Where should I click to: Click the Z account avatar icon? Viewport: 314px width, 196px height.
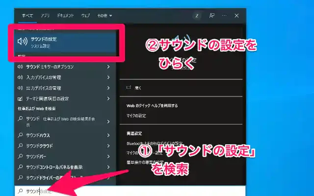[197, 16]
